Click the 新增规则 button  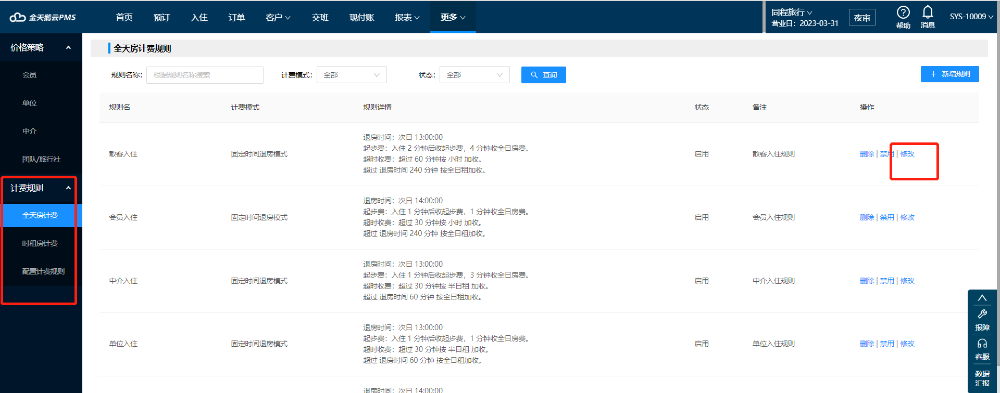[950, 74]
